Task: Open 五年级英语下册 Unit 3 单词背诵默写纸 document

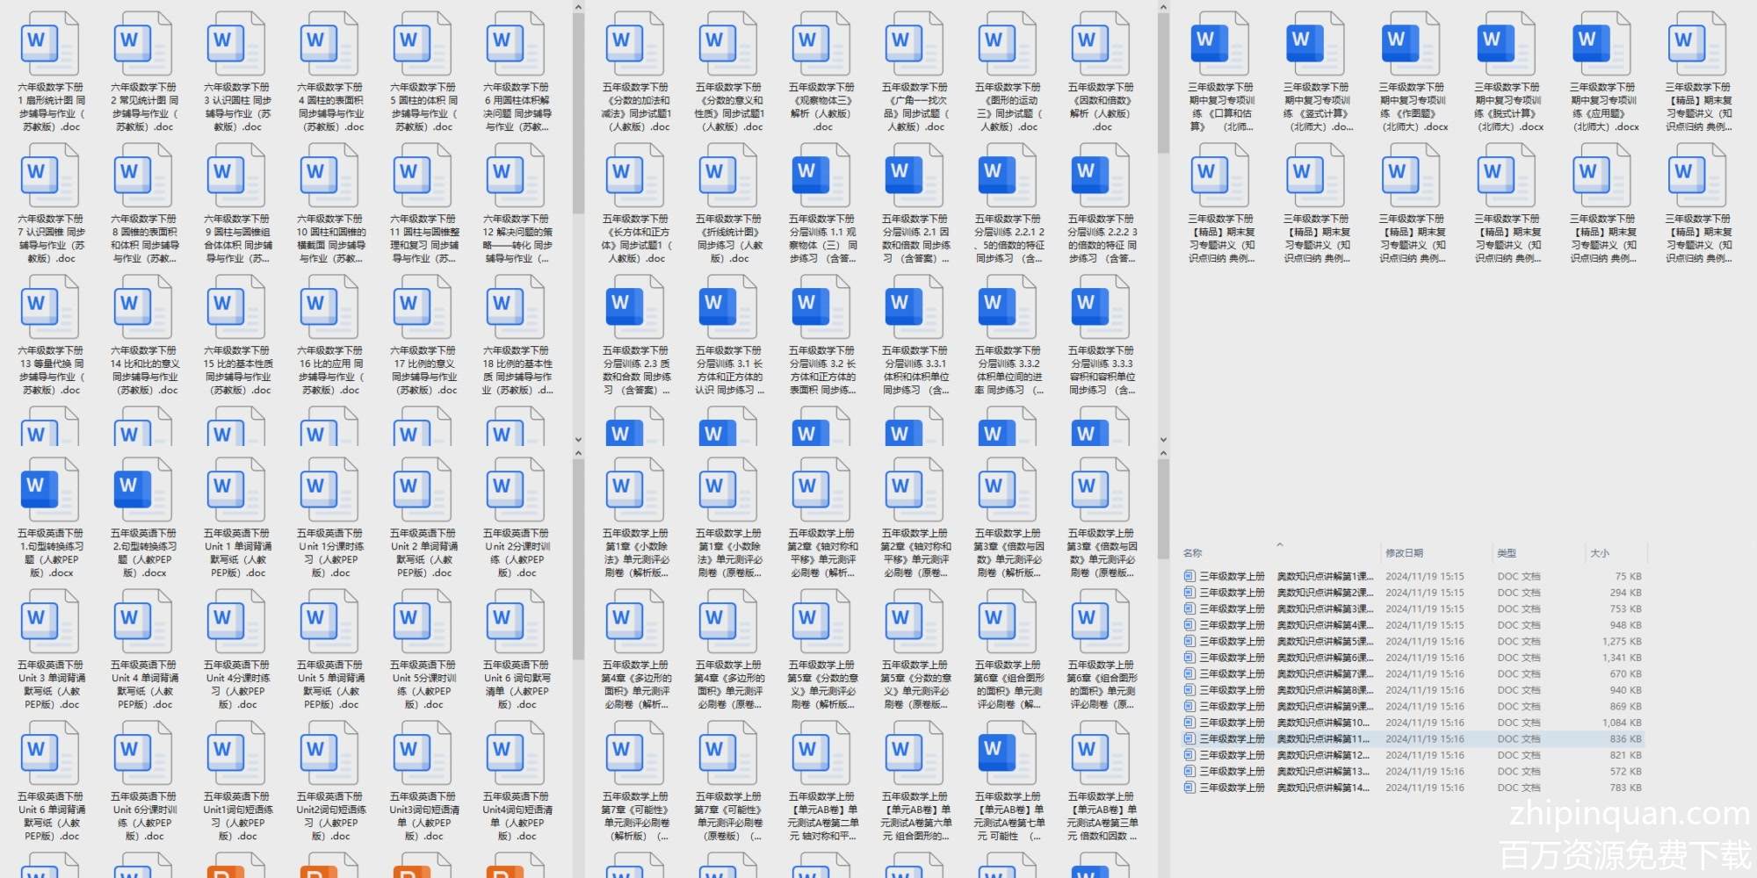Action: (x=50, y=623)
